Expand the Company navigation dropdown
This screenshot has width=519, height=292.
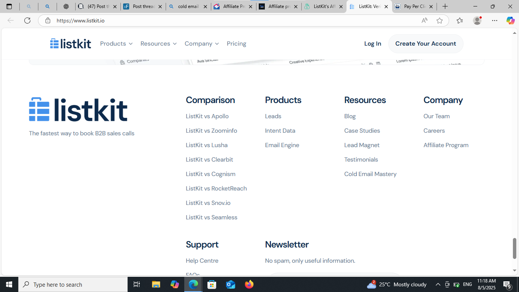point(202,44)
